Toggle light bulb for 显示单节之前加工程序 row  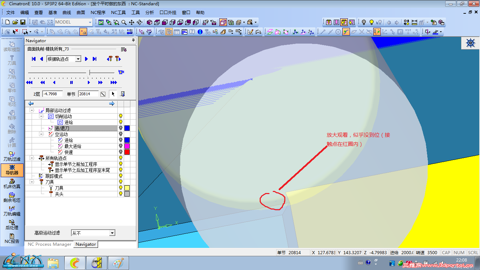click(121, 164)
